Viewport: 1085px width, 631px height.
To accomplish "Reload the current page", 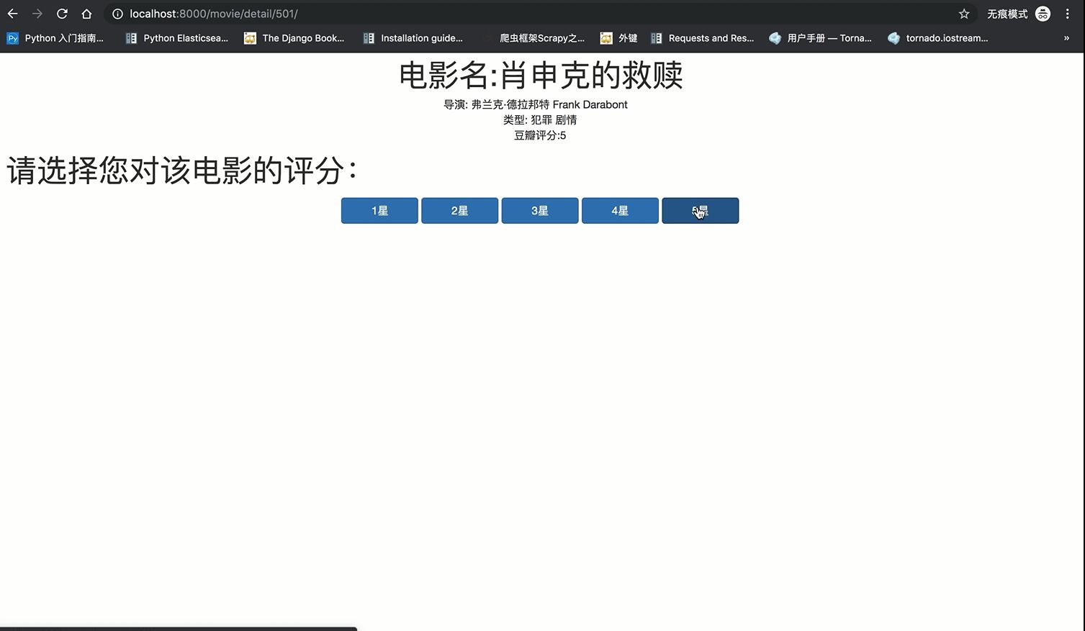I will [x=62, y=14].
